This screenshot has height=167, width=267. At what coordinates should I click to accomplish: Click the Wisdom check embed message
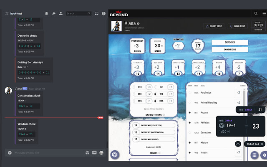pos(27,132)
